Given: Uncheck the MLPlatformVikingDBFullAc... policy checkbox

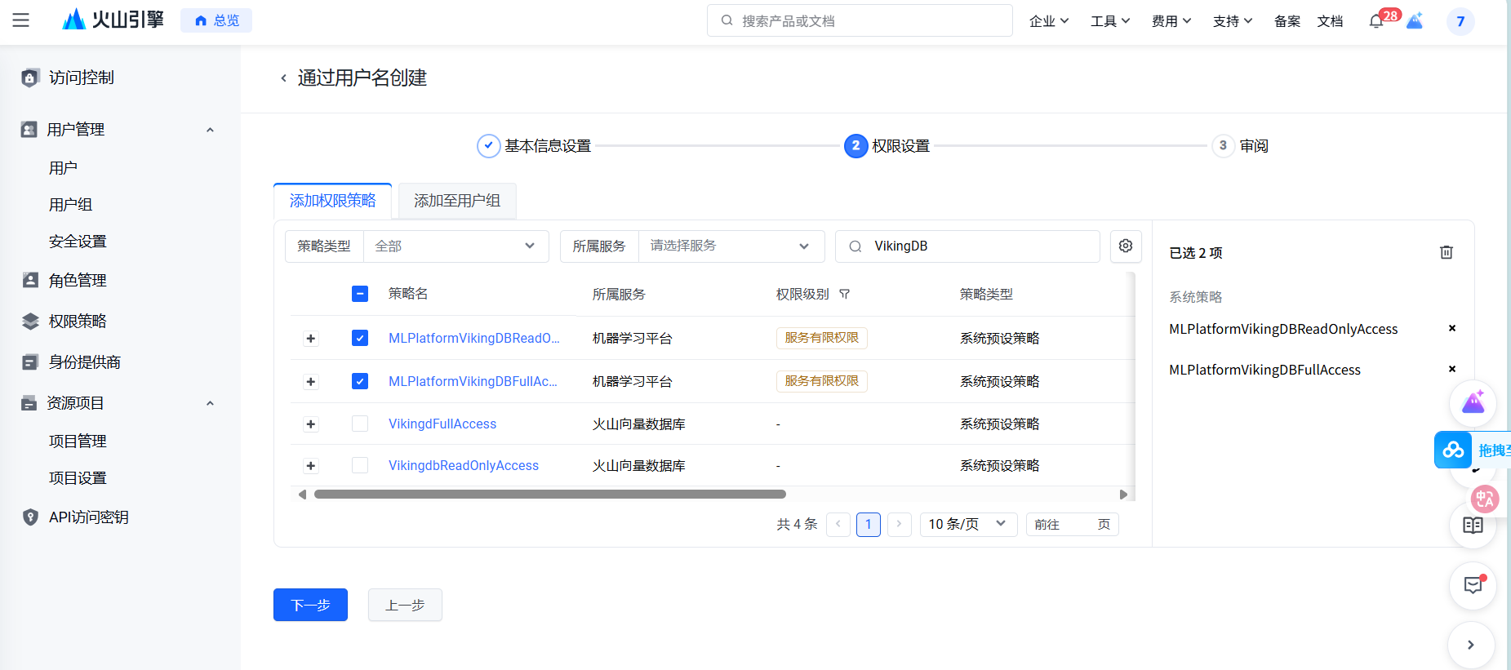Looking at the screenshot, I should coord(360,381).
